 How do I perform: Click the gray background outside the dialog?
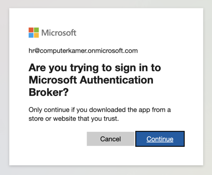[208, 88]
